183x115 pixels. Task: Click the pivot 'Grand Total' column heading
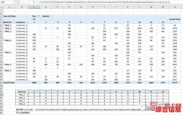tap(175, 19)
